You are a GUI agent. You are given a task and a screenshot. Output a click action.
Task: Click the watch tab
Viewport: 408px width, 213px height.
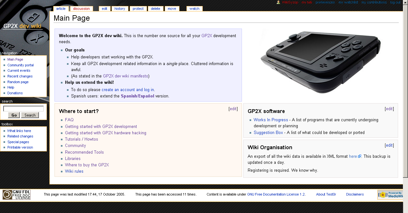[x=194, y=9]
